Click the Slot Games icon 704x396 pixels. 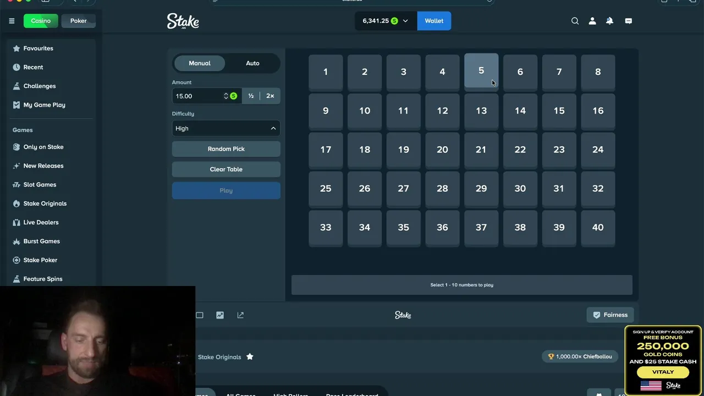(x=16, y=185)
